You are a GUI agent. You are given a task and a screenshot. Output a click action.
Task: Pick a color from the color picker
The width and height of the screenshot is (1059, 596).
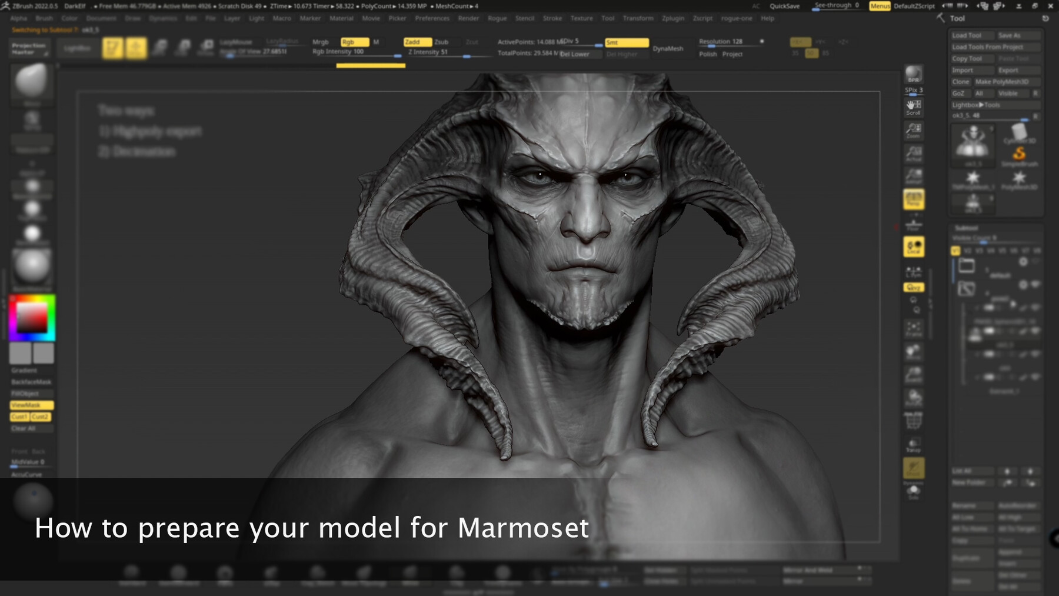pyautogui.click(x=32, y=318)
